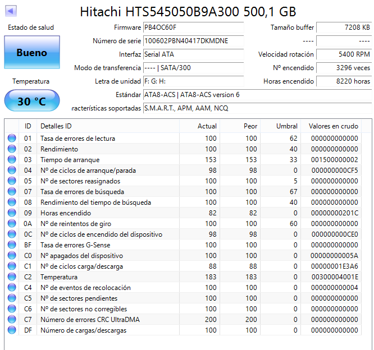Click the previous disk arrow icon
This screenshot has width=374, height=350.
11,11
